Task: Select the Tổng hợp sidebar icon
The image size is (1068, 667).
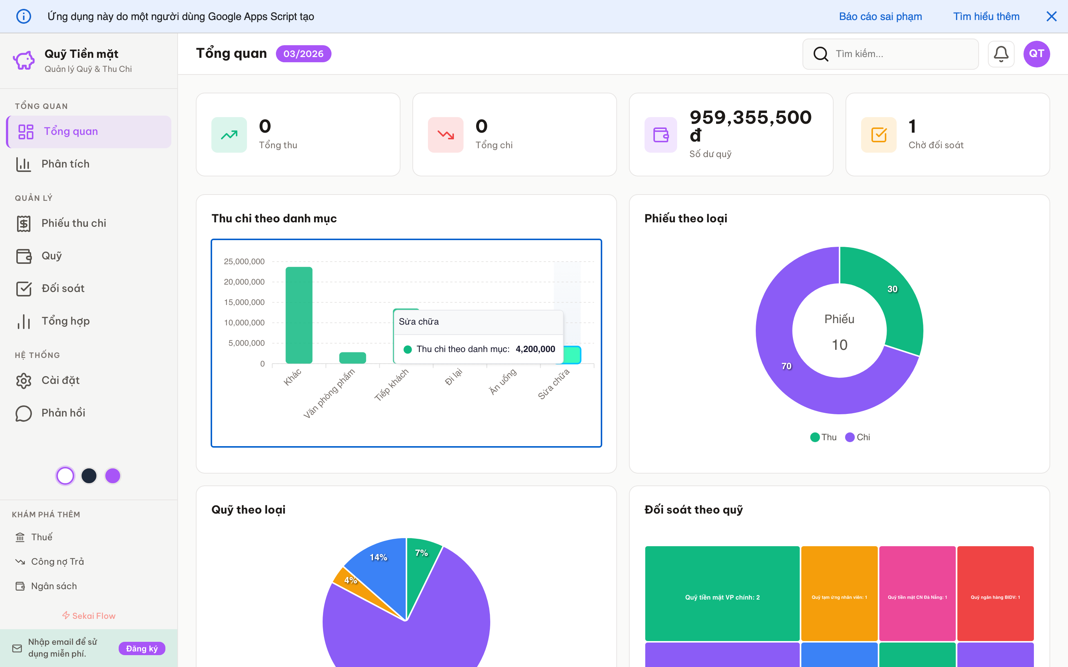Action: coord(23,321)
